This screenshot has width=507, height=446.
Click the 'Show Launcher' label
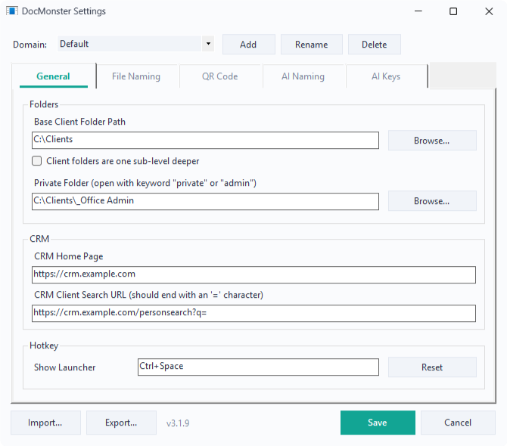click(x=64, y=367)
